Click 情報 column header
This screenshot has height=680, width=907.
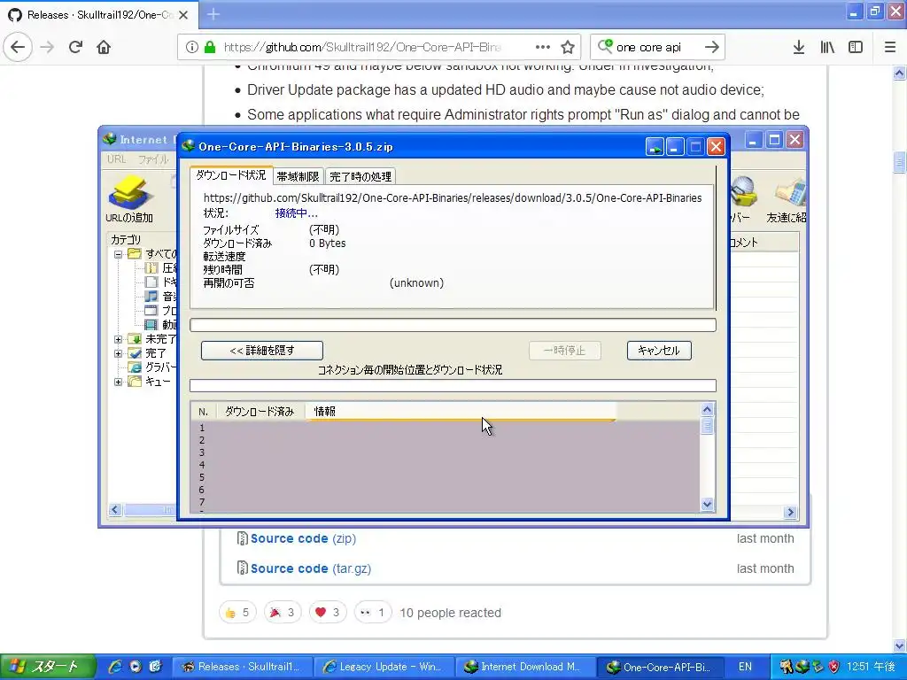[x=461, y=411]
